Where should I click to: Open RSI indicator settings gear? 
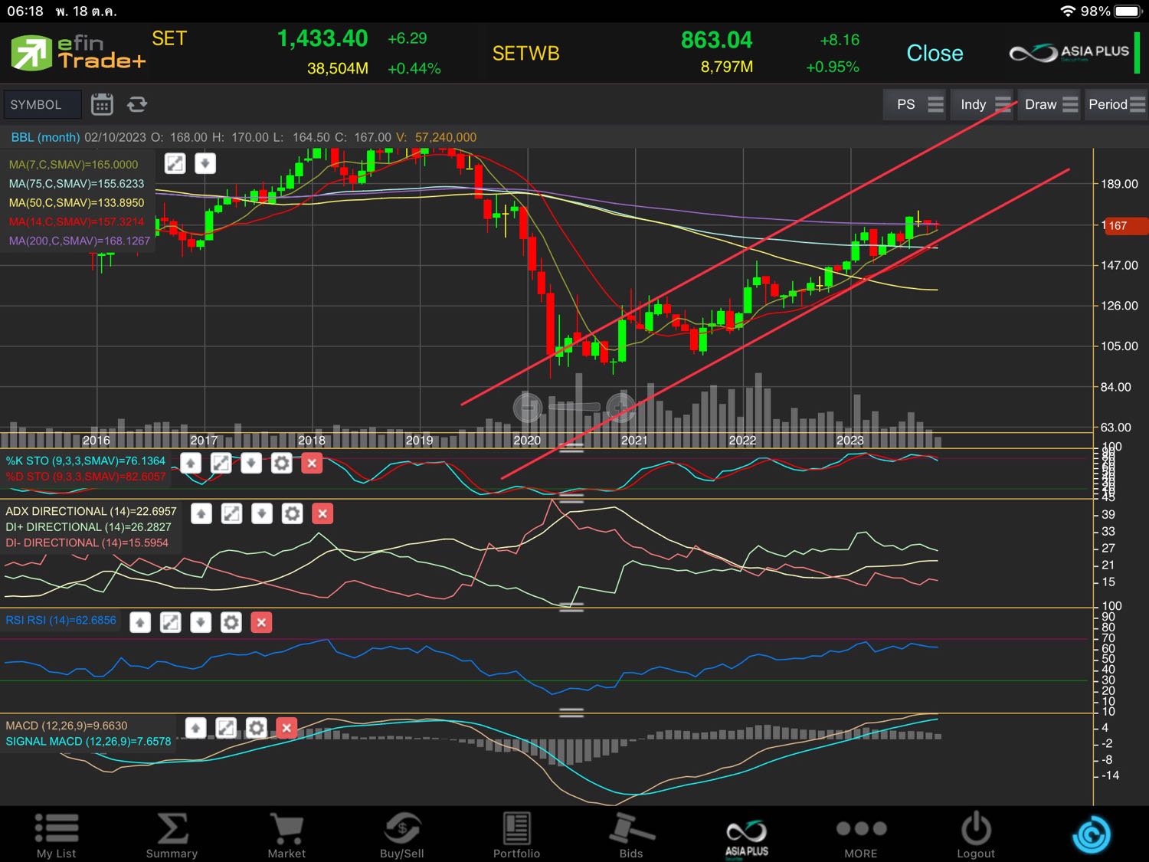pyautogui.click(x=231, y=622)
